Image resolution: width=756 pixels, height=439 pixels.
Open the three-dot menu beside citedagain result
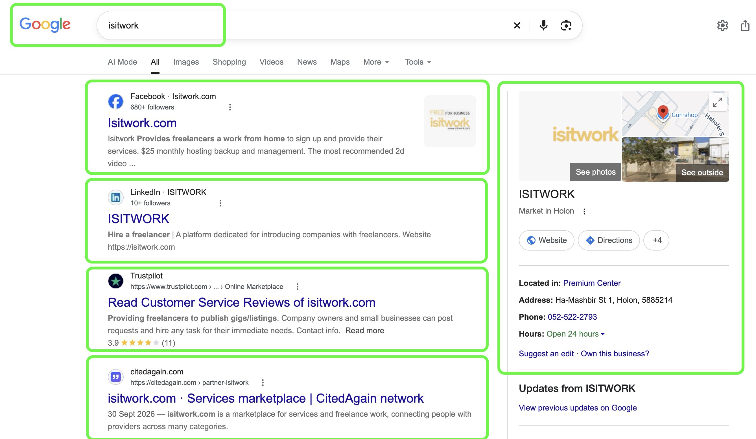coord(263,383)
